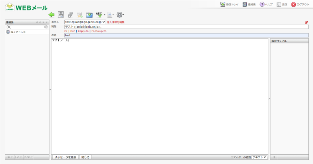Click the paperclip attach file icon
The width and height of the screenshot is (313, 164).
(70, 14)
